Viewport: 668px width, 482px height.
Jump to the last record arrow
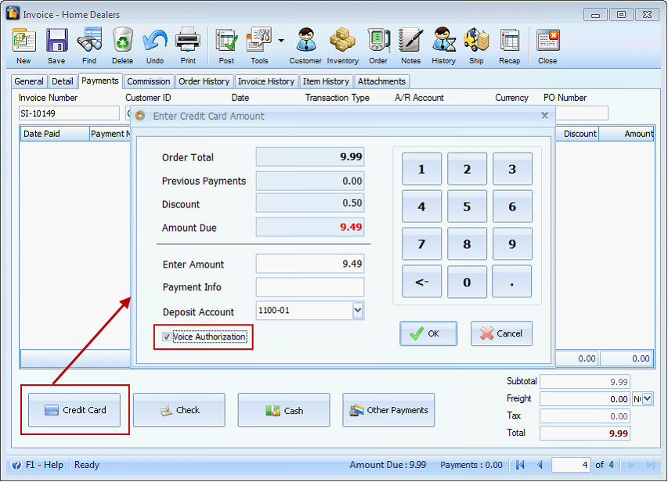point(650,465)
